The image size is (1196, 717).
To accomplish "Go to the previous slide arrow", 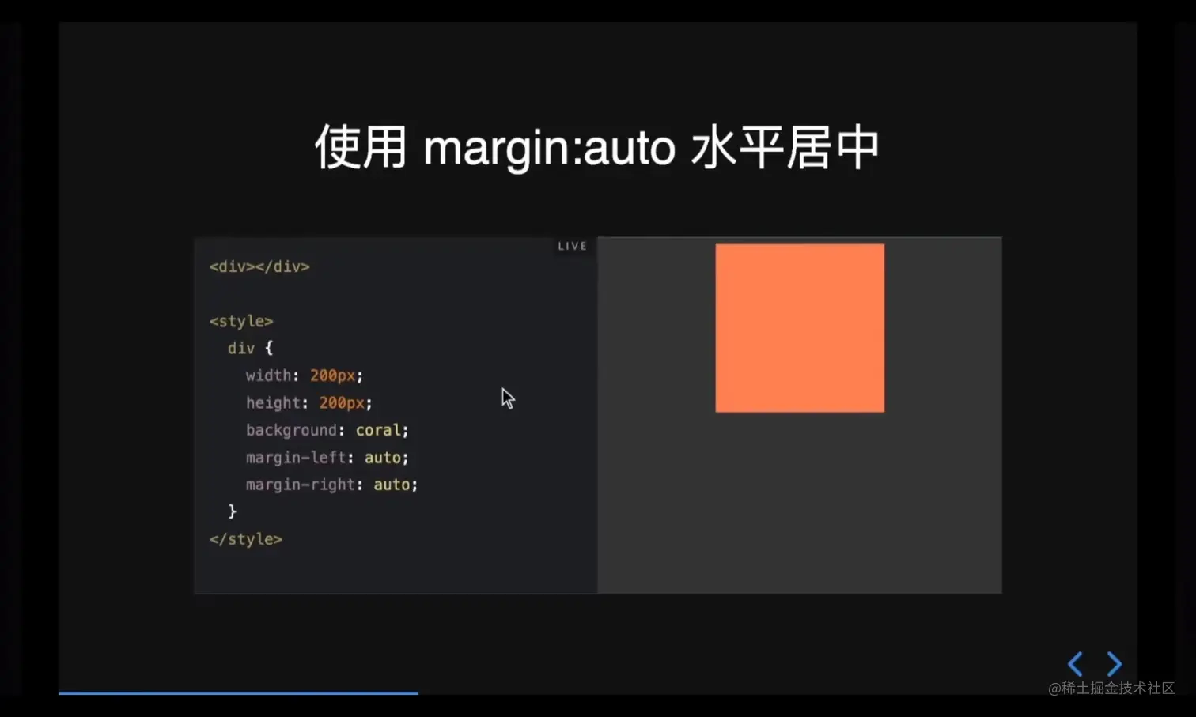I will click(x=1075, y=663).
